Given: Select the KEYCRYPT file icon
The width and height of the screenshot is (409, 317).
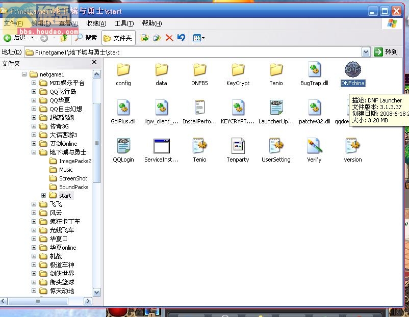Looking at the screenshot, I should (238, 108).
